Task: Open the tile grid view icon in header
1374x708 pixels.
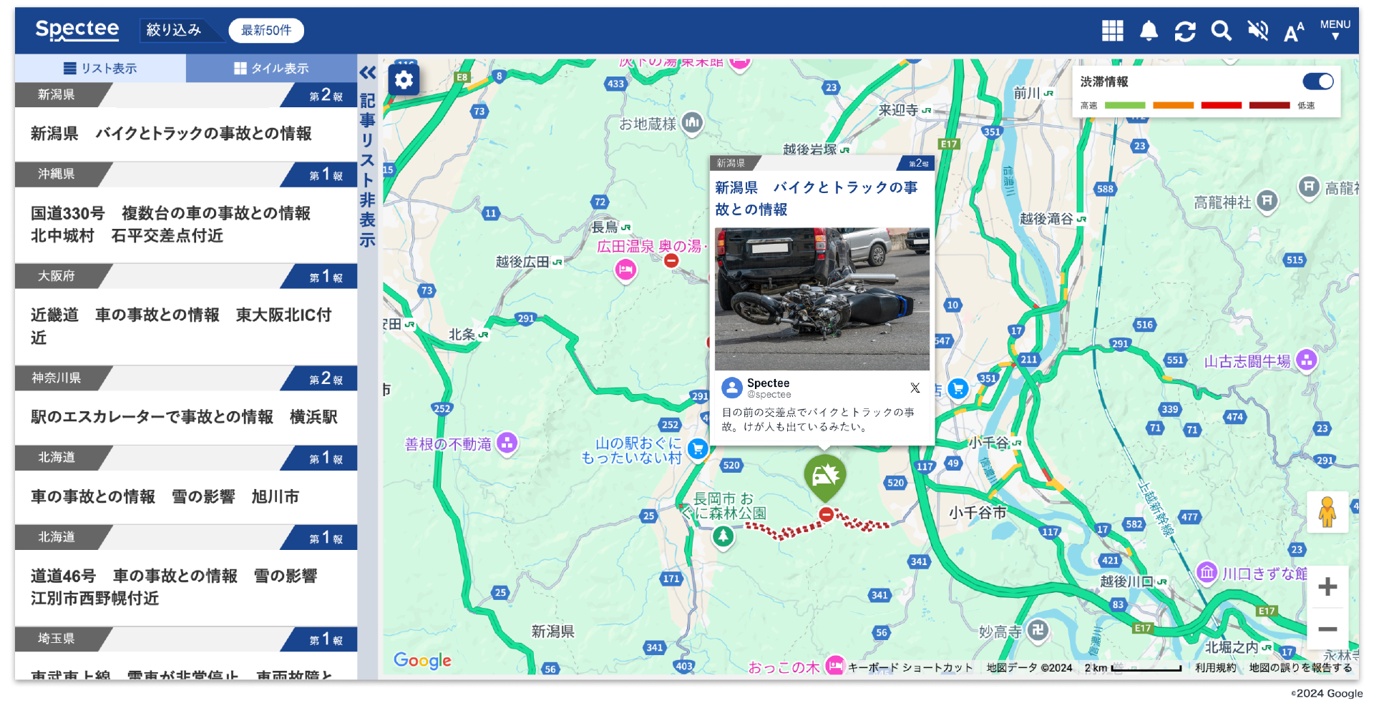Action: 1112,31
